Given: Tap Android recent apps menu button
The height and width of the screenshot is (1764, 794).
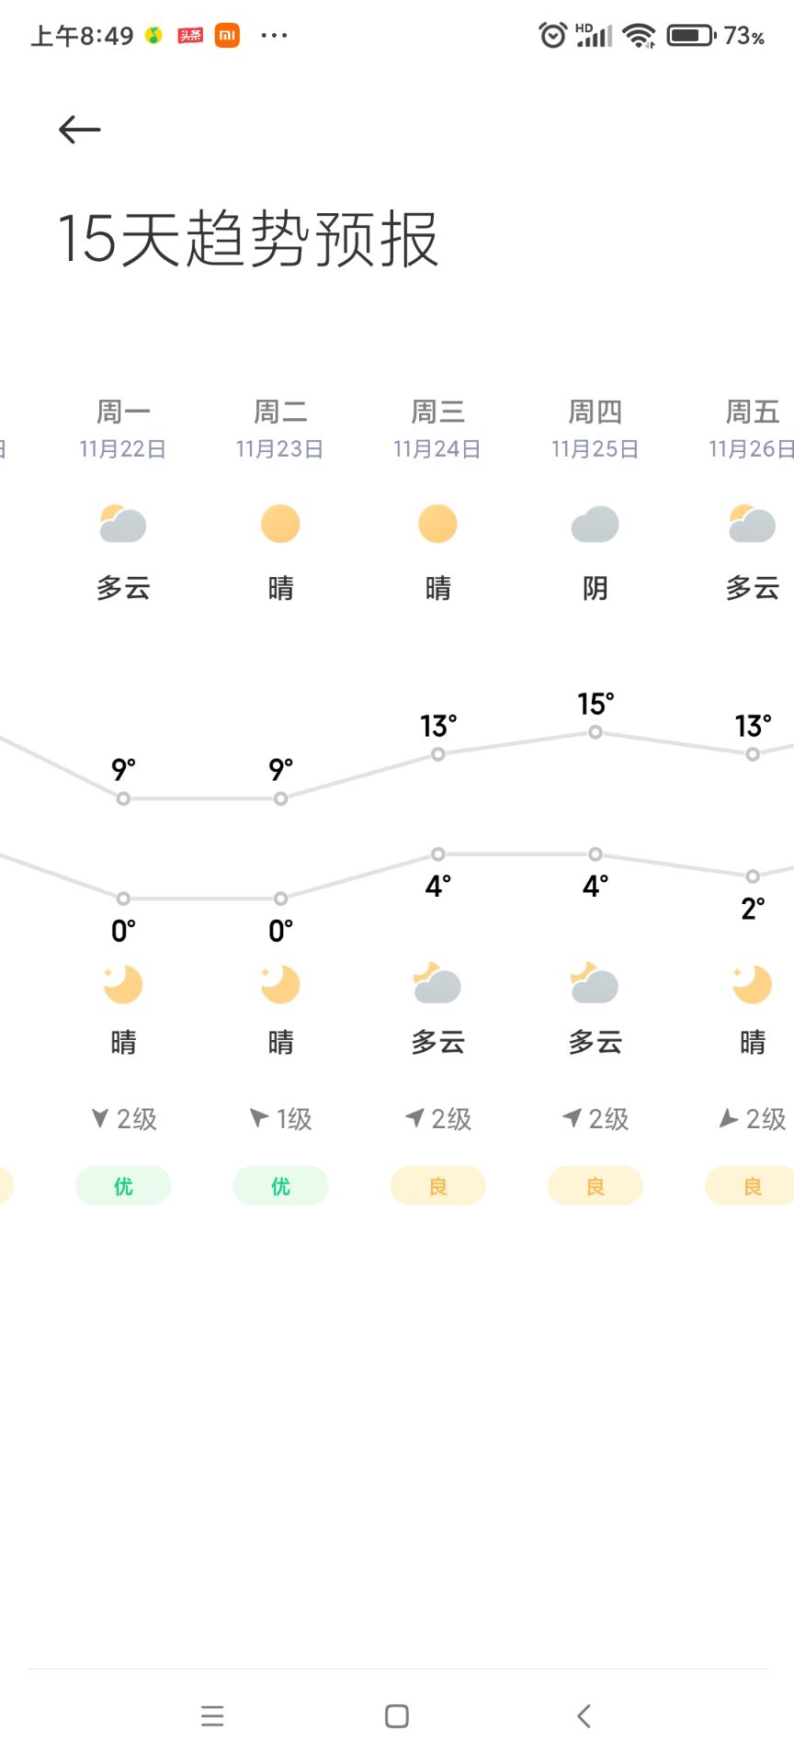Looking at the screenshot, I should coord(212,1715).
